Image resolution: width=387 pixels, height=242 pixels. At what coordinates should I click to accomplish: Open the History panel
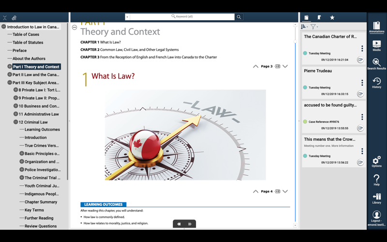376,82
